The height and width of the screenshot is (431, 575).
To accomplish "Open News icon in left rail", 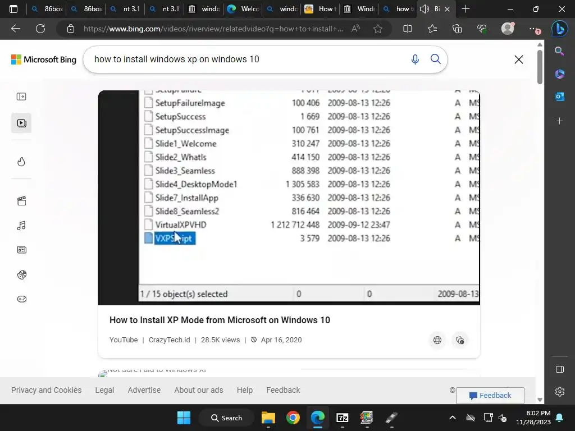I will 22,250.
